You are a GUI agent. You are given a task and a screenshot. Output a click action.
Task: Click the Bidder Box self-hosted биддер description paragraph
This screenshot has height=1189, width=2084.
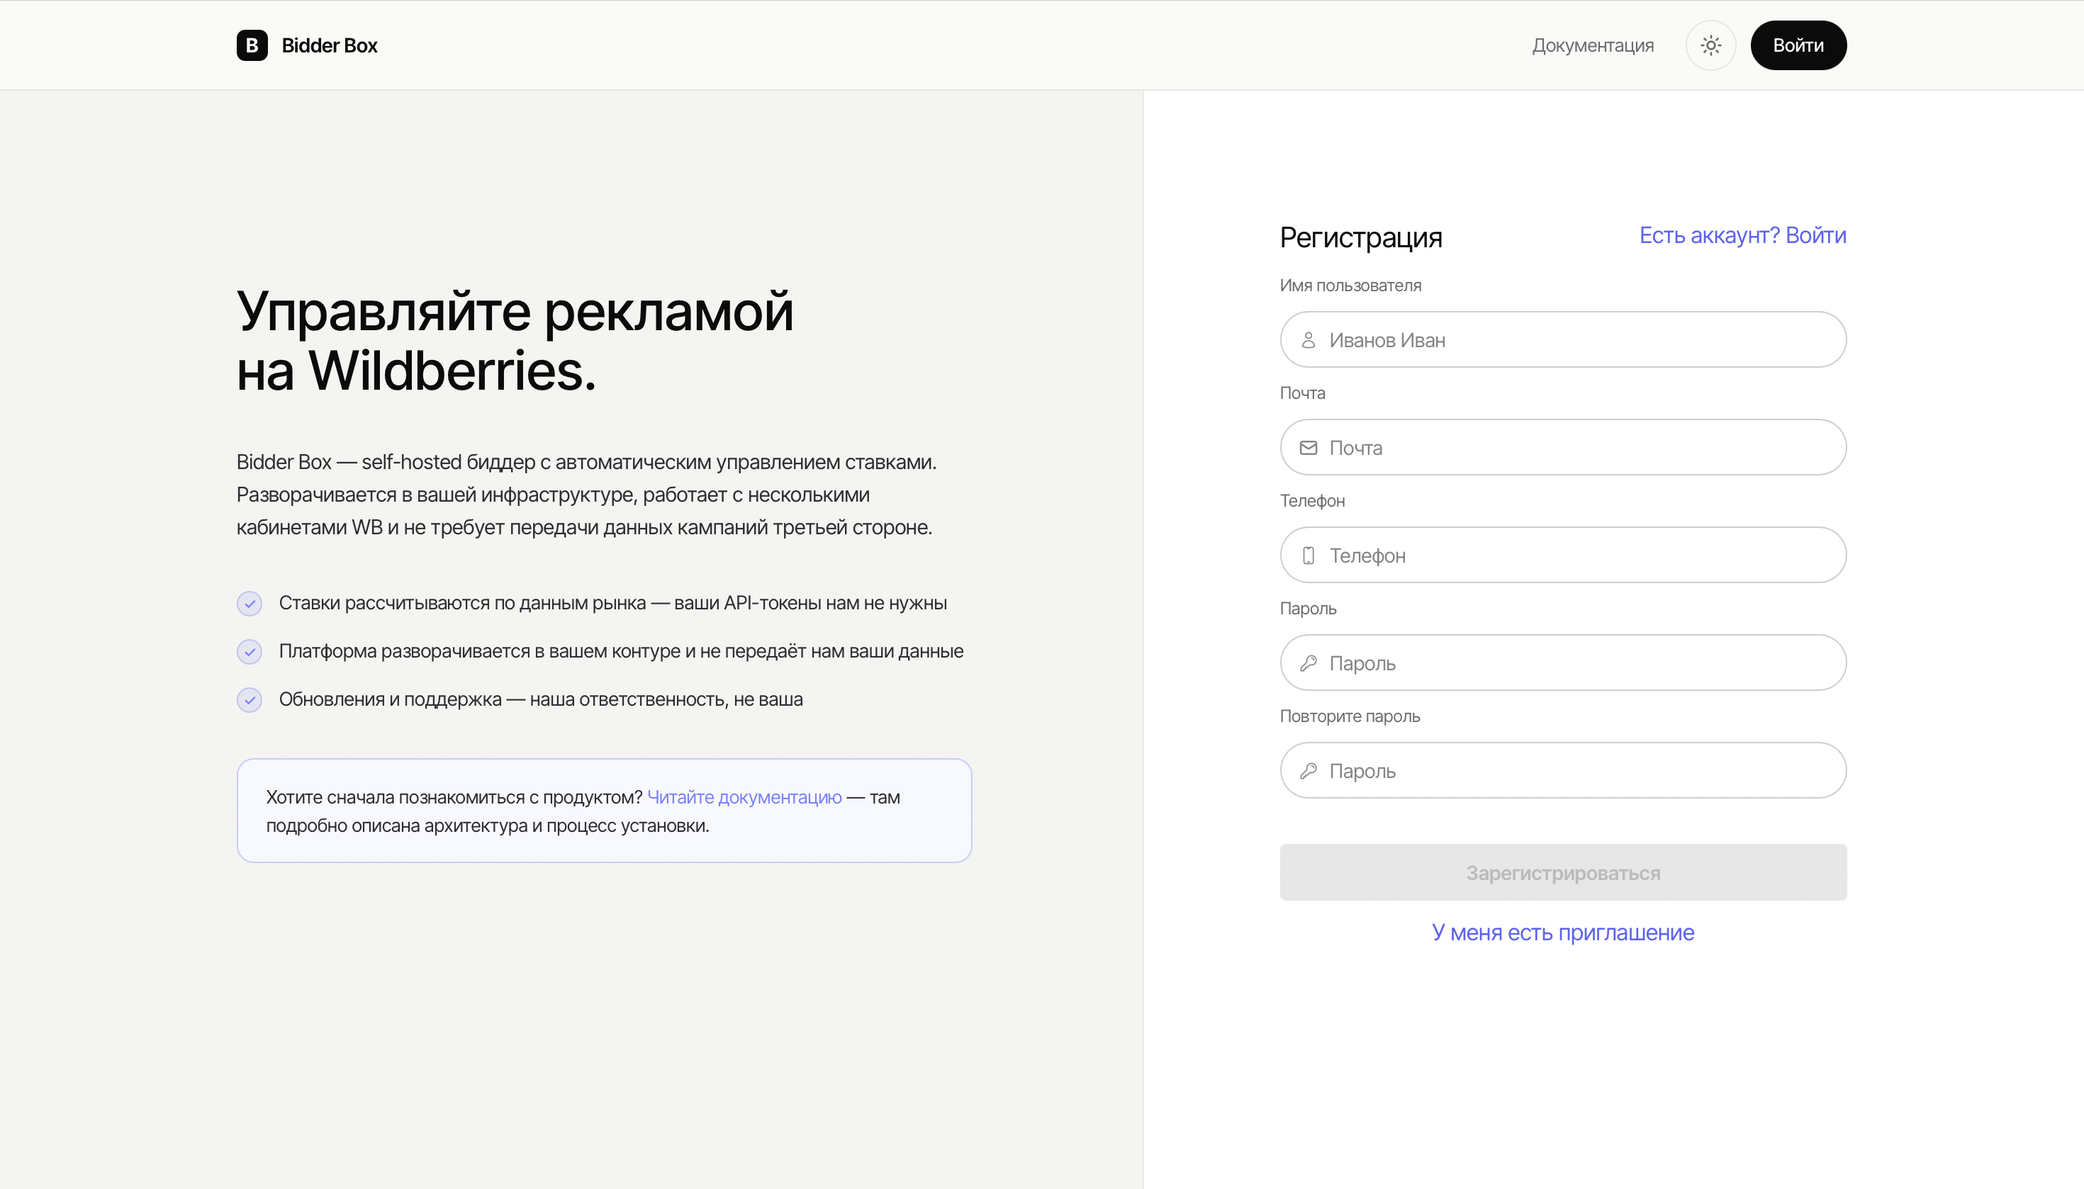[586, 495]
